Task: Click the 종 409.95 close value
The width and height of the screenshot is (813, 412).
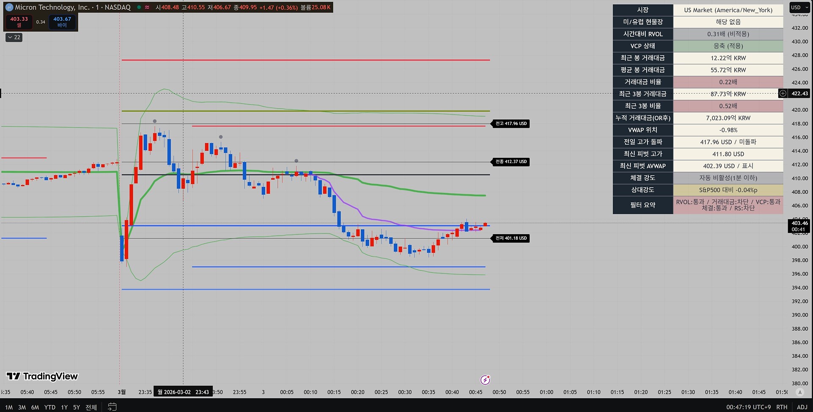Action: 245,7
